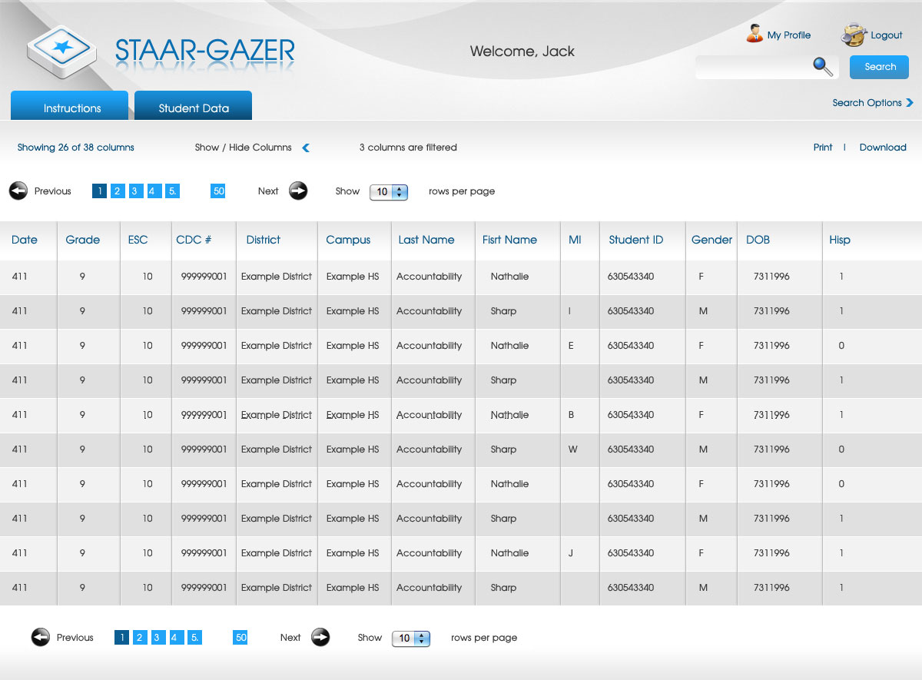Click the top Previous arrow icon
922x680 pixels.
click(x=18, y=191)
